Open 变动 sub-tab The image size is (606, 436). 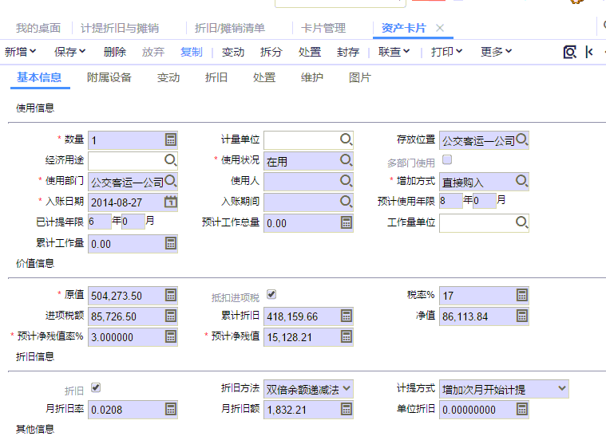pos(168,77)
